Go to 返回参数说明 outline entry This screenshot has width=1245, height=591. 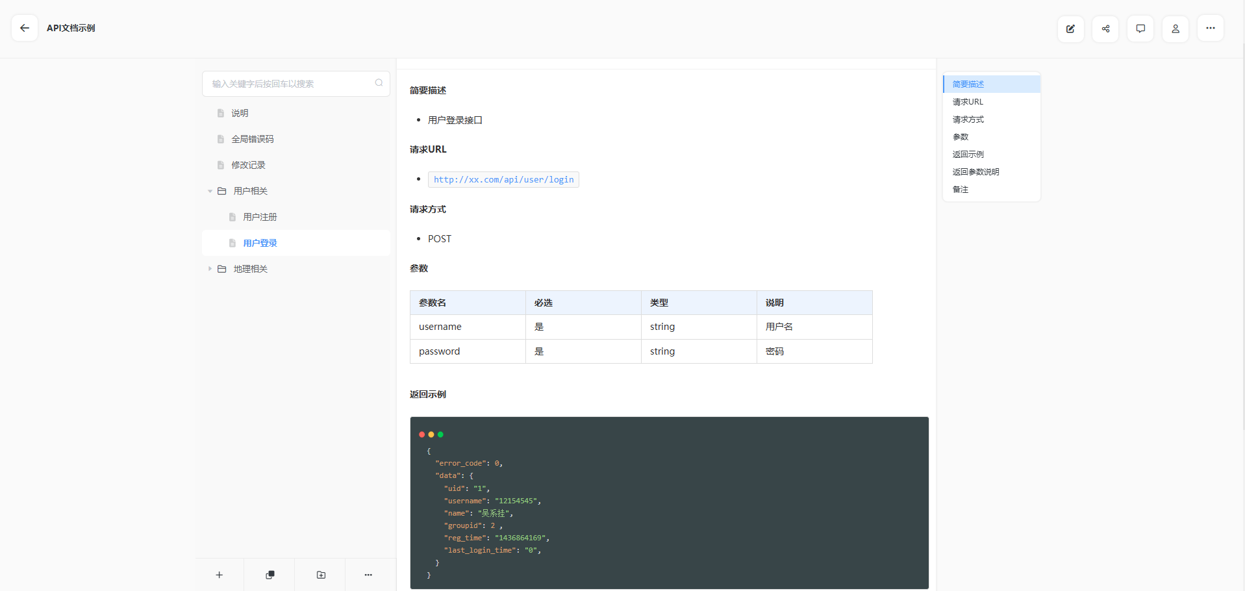(975, 172)
